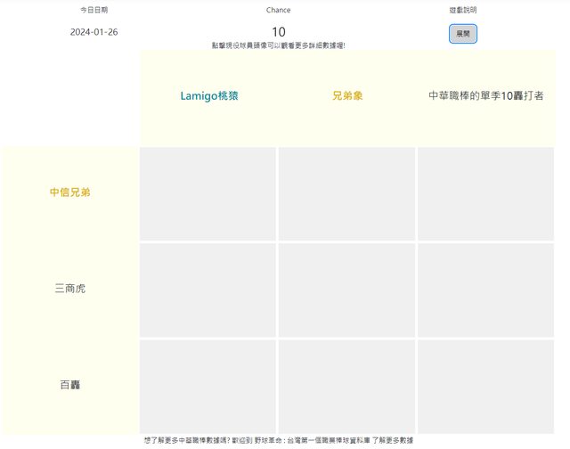Click the 遊戲說明 label
This screenshot has height=449, width=570.
coord(463,10)
